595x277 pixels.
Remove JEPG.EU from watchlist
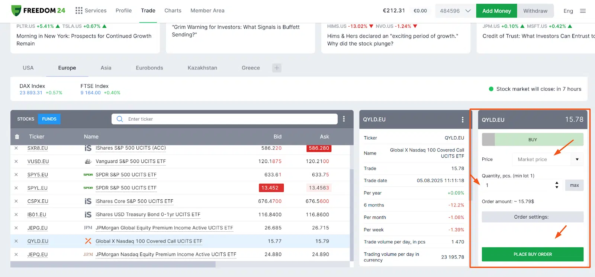coord(16,228)
